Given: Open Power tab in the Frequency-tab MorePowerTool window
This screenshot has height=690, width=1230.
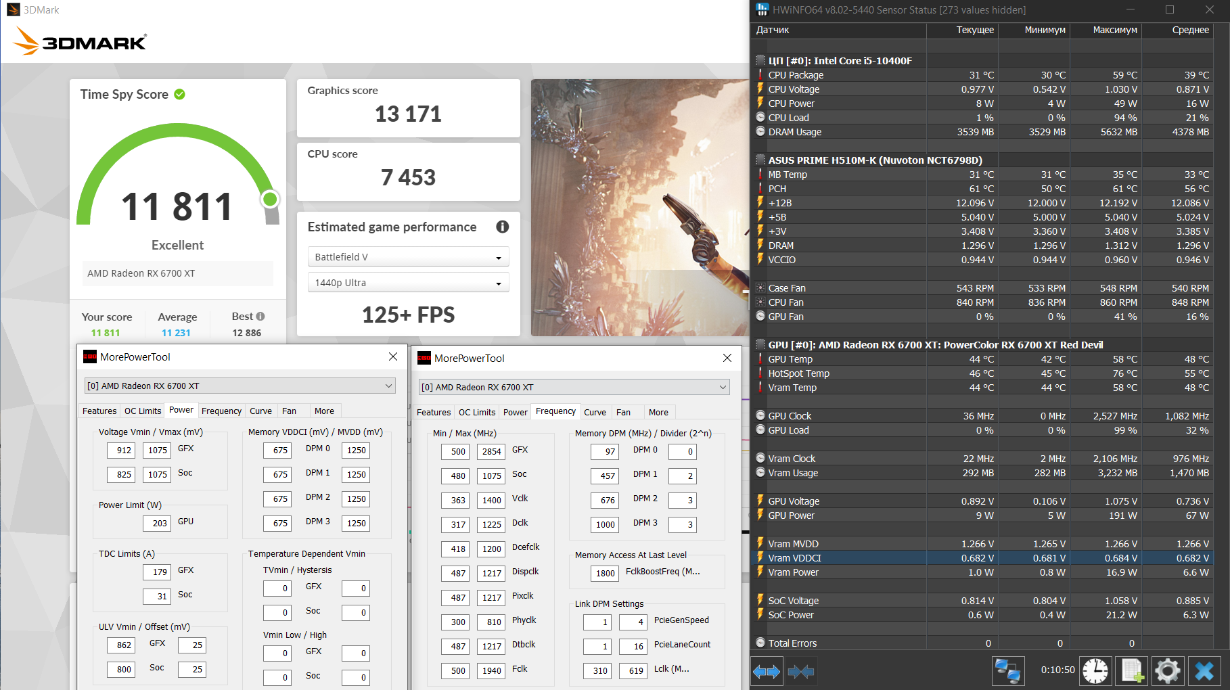Looking at the screenshot, I should coord(515,412).
